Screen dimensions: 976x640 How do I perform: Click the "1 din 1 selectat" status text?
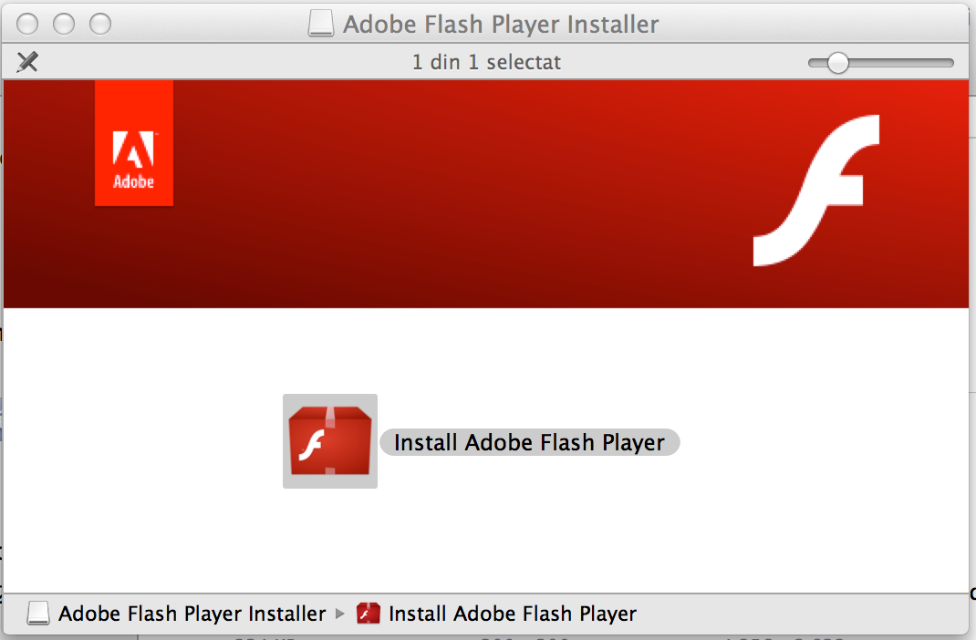(x=486, y=62)
